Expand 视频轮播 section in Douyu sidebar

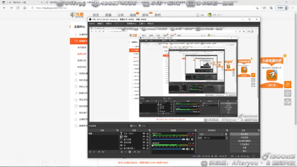(81, 73)
